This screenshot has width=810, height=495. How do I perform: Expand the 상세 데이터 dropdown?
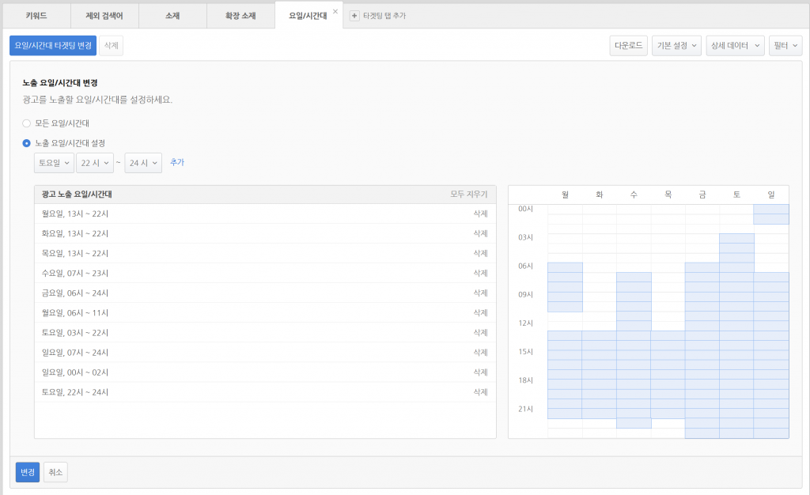tap(735, 45)
